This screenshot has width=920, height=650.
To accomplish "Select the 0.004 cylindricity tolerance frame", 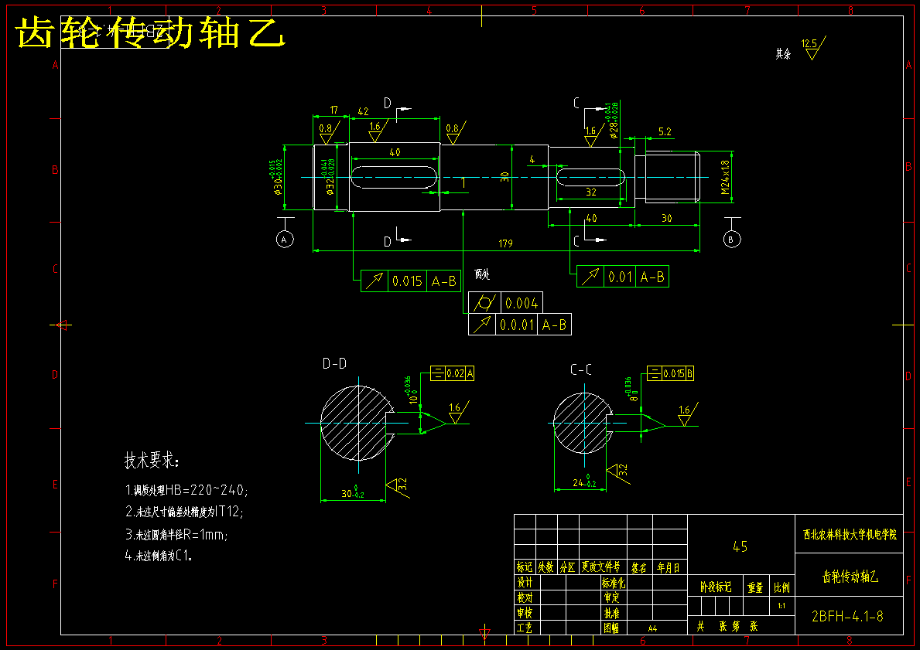I will click(506, 303).
